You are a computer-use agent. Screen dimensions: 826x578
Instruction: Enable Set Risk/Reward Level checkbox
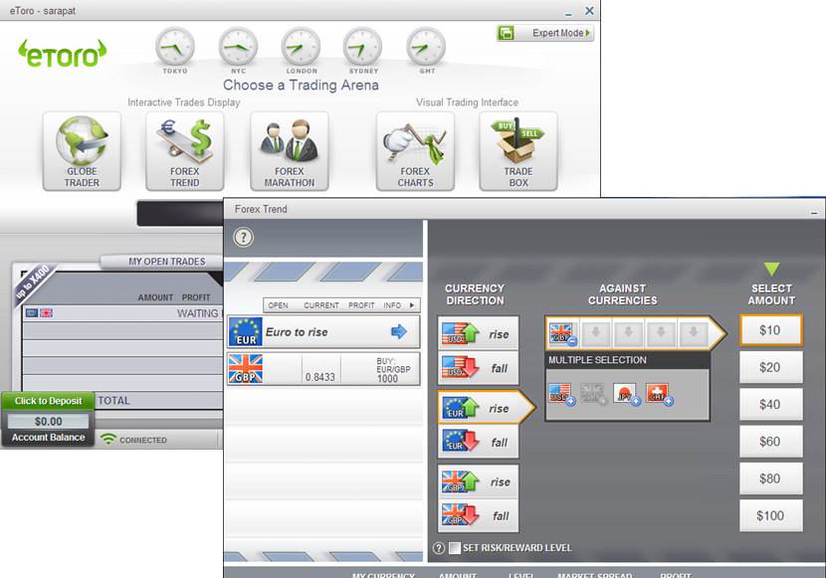click(455, 548)
